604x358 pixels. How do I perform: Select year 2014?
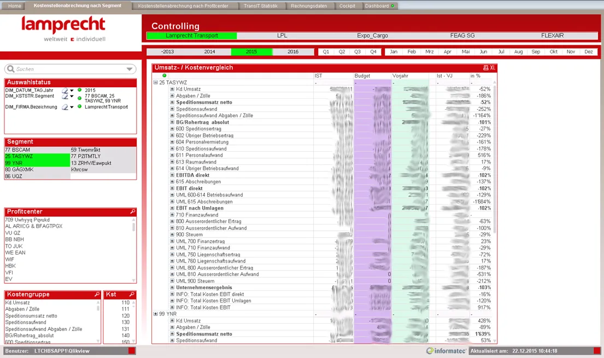pyautogui.click(x=209, y=51)
